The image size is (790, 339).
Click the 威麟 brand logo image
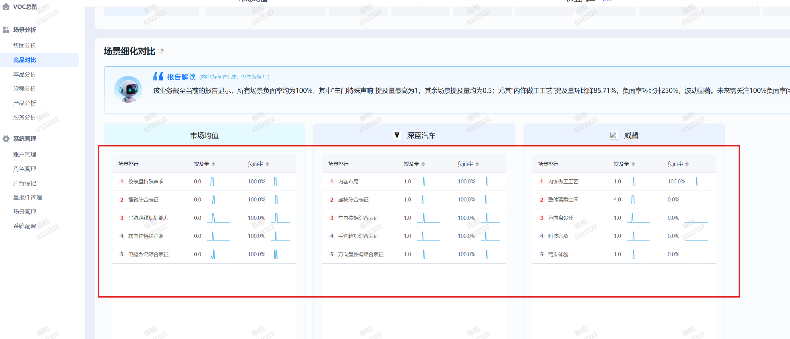(x=614, y=135)
